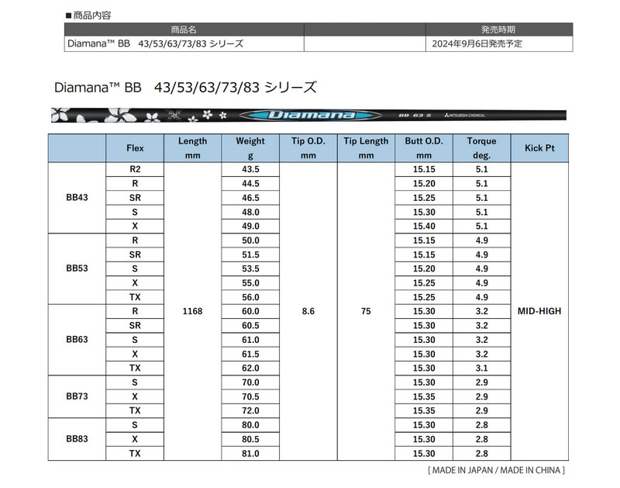Click the '53.5' weight cell
The width and height of the screenshot is (620, 488).
[x=250, y=268]
